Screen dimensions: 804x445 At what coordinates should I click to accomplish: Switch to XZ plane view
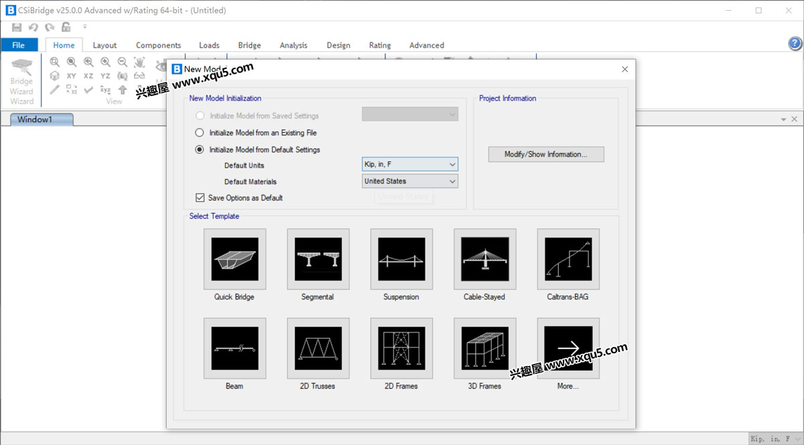pos(88,76)
